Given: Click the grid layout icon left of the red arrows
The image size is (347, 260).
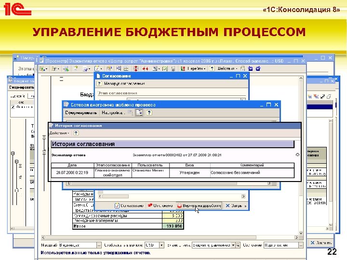Looking at the screenshot, I should click(126, 69).
